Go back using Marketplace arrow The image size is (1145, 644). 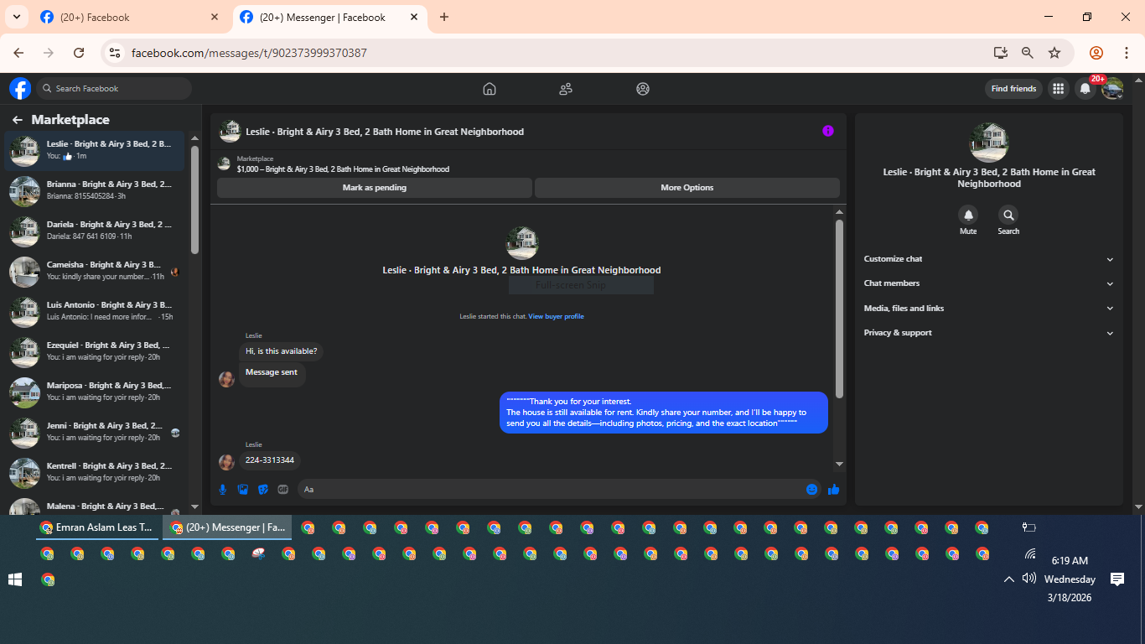pyautogui.click(x=18, y=120)
